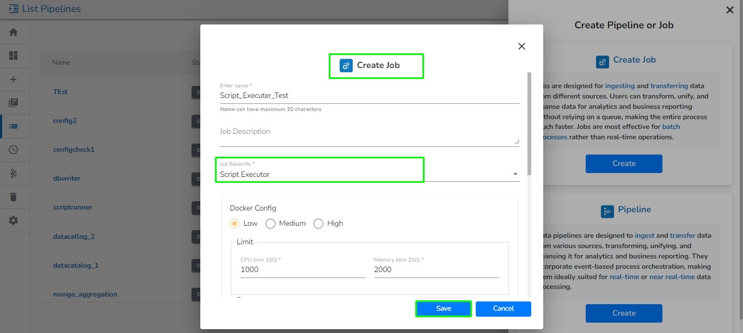Click the home icon in the sidebar
Viewport: 743px width, 333px height.
click(14, 32)
